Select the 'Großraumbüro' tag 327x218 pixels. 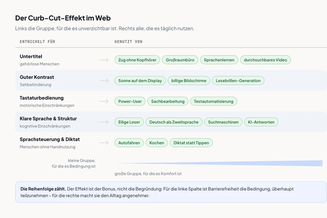point(180,60)
